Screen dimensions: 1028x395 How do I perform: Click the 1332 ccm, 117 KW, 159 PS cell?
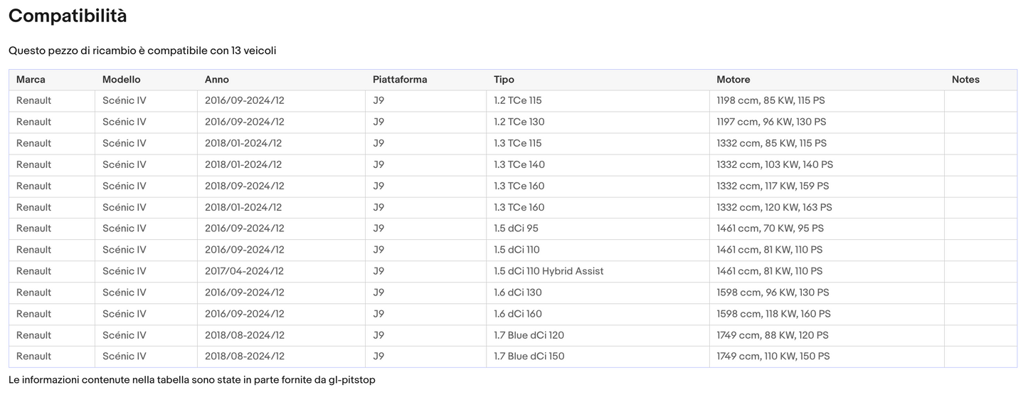point(773,186)
